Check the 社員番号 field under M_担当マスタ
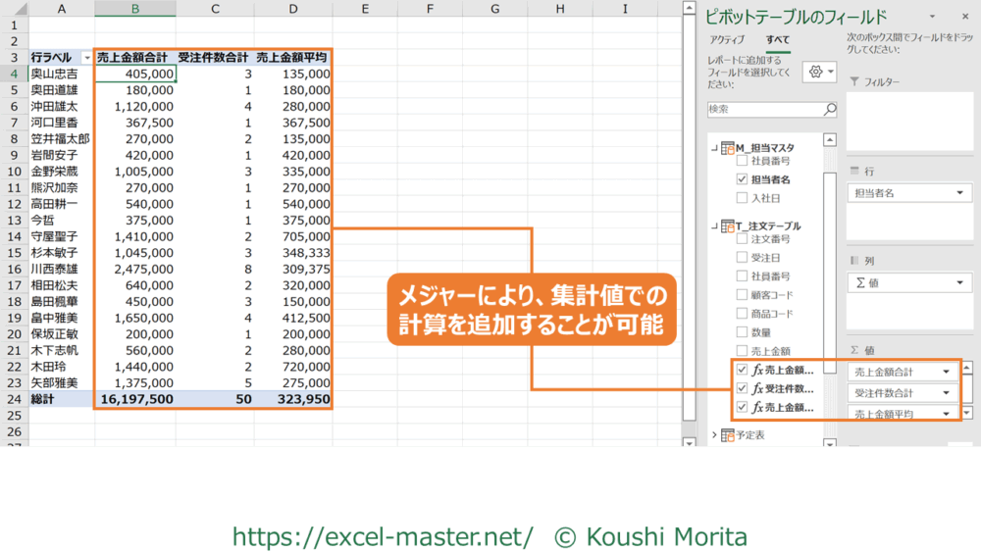The image size is (981, 552). click(743, 161)
